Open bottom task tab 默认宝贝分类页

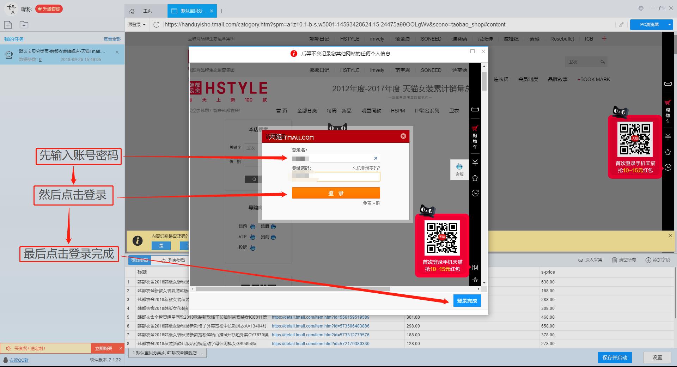coord(167,353)
